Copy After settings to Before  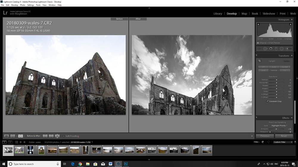pos(51,136)
